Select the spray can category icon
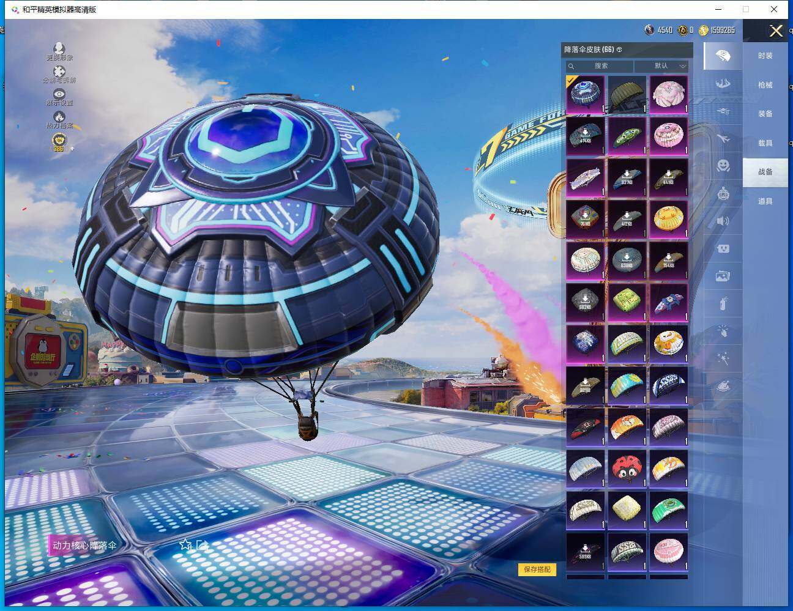Screen dimensions: 793x611 723,303
